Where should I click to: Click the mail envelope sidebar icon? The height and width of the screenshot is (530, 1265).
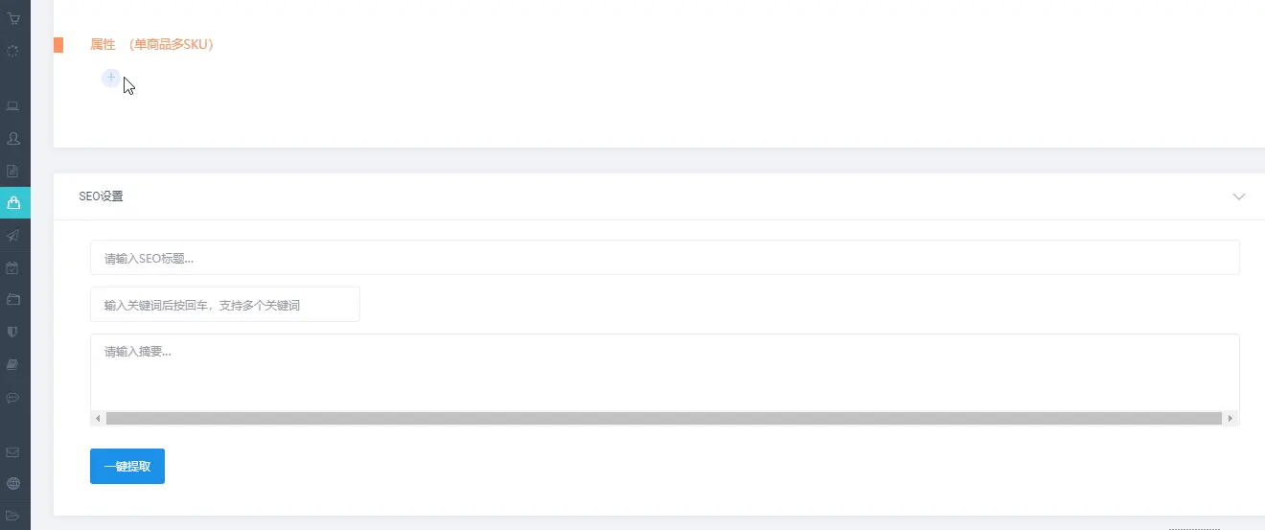tap(13, 451)
